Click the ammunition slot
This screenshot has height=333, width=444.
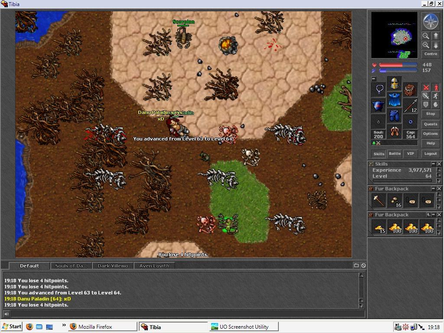coord(410,122)
